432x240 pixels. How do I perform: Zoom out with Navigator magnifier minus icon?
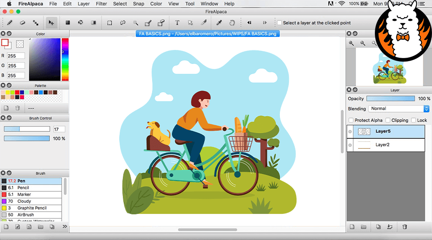point(363,43)
